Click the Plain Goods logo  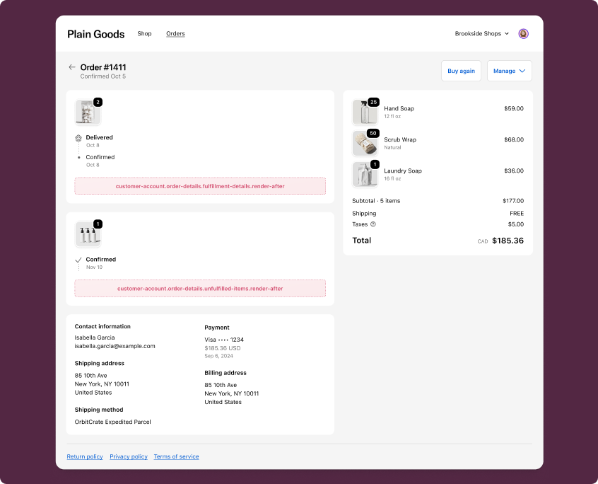(x=95, y=35)
